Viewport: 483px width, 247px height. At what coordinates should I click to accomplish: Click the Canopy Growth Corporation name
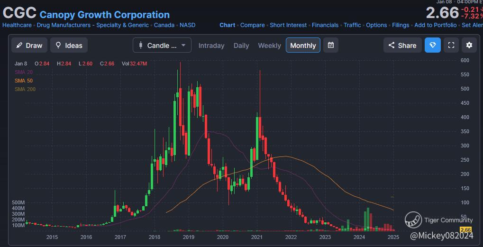pyautogui.click(x=105, y=15)
